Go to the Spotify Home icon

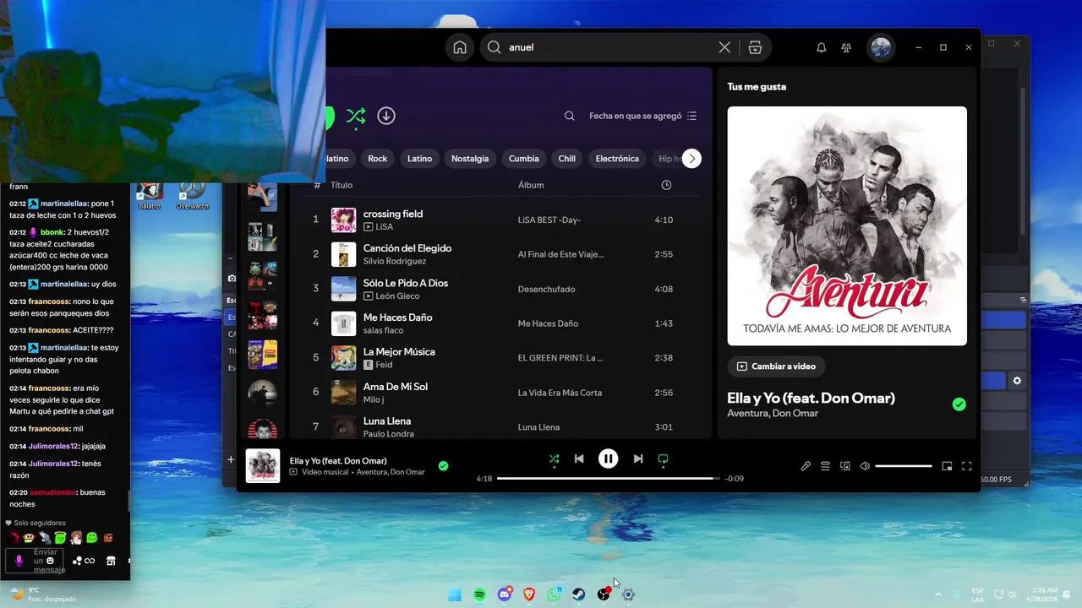click(x=460, y=47)
